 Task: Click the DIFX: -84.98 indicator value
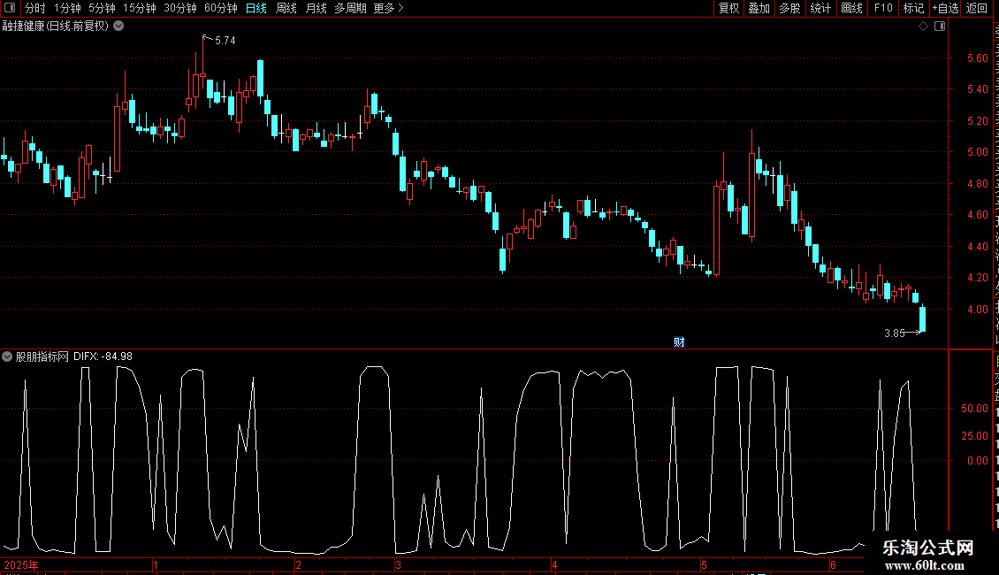click(x=103, y=356)
